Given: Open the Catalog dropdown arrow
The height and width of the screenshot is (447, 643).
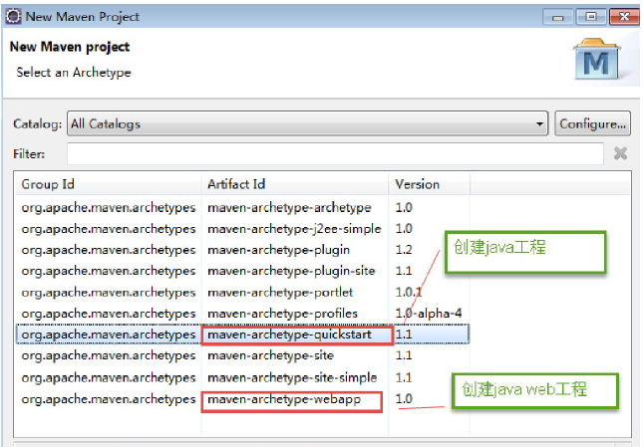Looking at the screenshot, I should 539,123.
